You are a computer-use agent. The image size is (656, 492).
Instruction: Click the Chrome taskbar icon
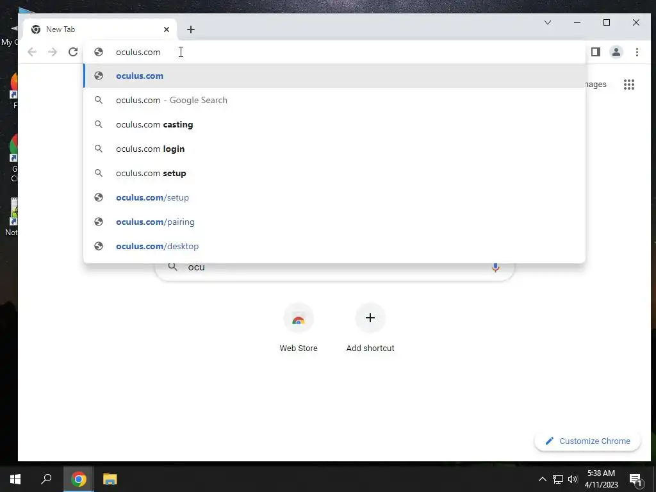(x=78, y=479)
